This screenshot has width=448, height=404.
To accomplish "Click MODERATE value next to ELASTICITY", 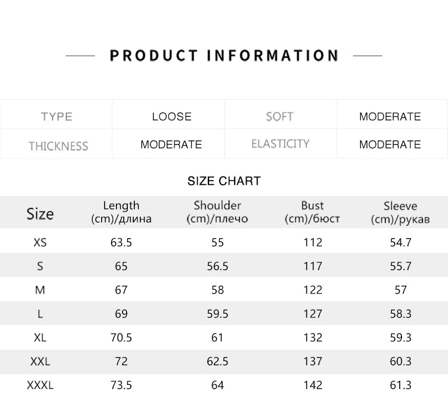I will (389, 145).
